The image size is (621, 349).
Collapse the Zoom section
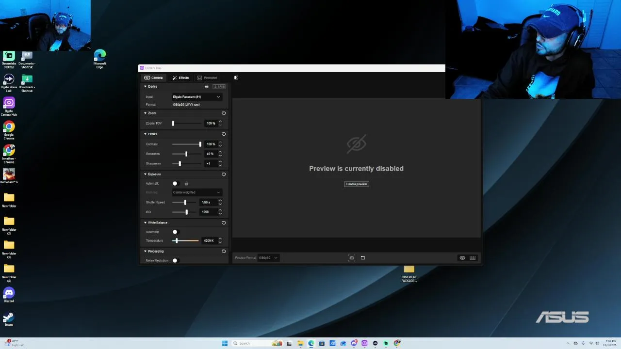(145, 113)
